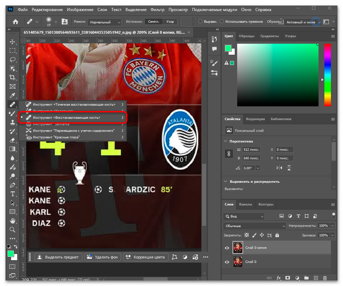Image resolution: width=343 pixels, height=286 pixels.
Task: Create a new layer group folder
Action: point(306,278)
